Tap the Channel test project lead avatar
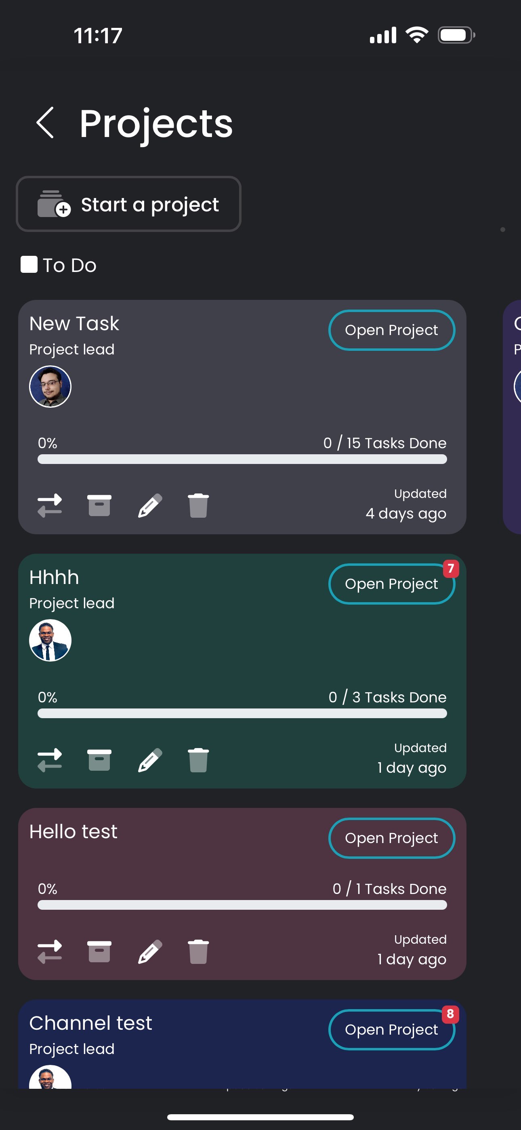This screenshot has height=1130, width=521. tap(50, 1077)
